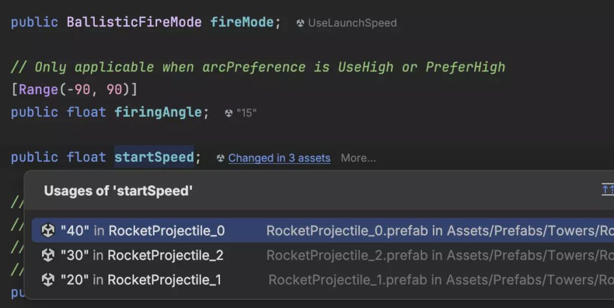Click the BallisticFireMode type name

(134, 22)
